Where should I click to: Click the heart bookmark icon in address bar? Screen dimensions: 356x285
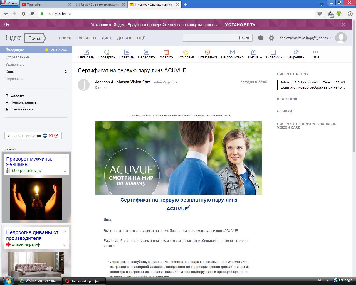tap(320, 14)
